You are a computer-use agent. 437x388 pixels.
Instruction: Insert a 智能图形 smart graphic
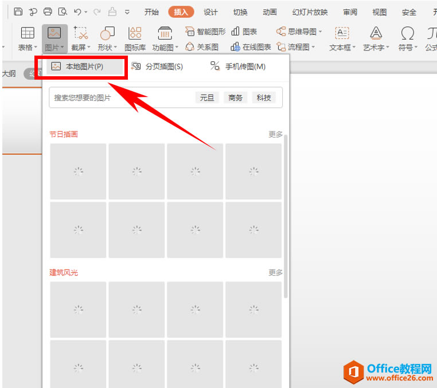[x=205, y=32]
